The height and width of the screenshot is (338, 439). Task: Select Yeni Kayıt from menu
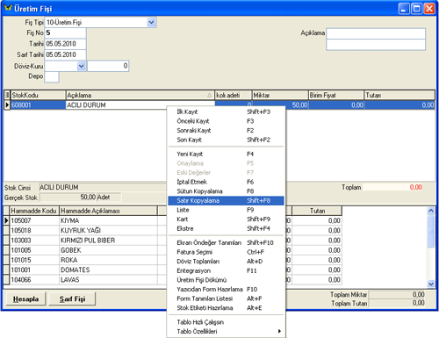(x=226, y=154)
